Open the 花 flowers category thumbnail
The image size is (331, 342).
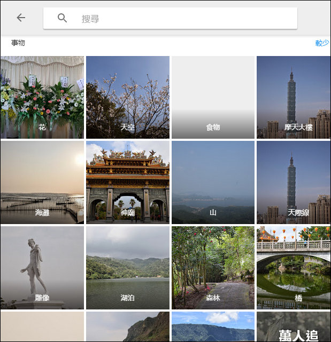(x=42, y=97)
